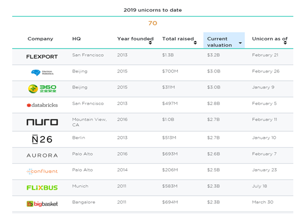Click the Flexport company logo
307x214 pixels.
(42, 56)
